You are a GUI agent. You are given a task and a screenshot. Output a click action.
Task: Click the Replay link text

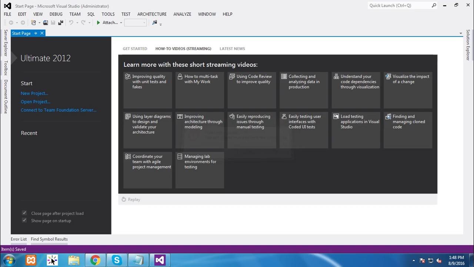[134, 200]
